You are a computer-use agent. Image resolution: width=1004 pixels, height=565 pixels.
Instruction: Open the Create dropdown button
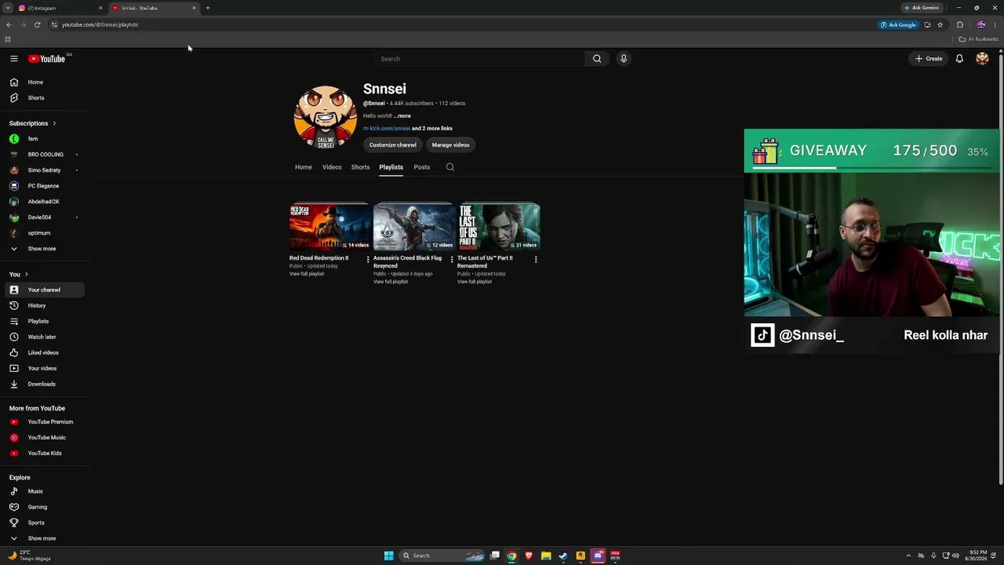[929, 59]
